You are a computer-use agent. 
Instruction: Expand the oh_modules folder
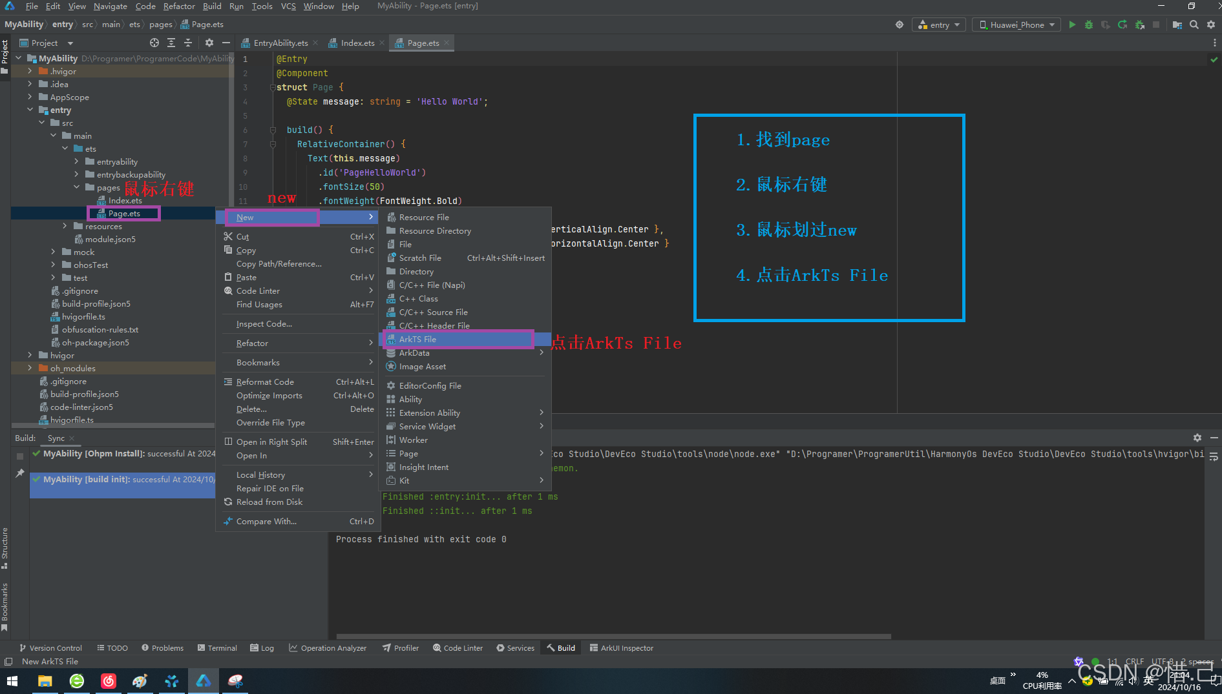(30, 368)
